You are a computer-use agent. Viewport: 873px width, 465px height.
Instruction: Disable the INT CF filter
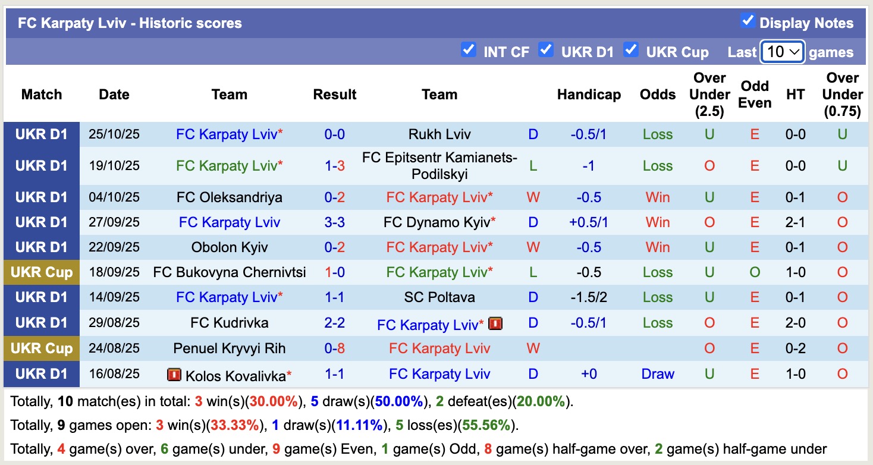[x=469, y=49]
